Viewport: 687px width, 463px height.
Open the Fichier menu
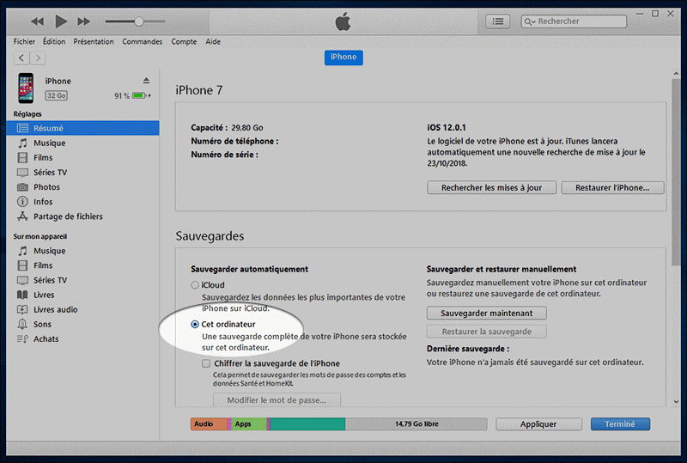coord(24,41)
